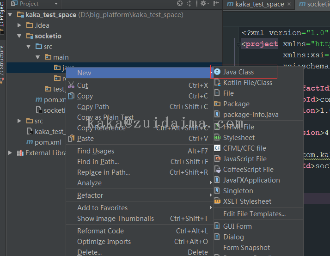
Task: Select Show Image Thumbnails
Action: [140, 219]
